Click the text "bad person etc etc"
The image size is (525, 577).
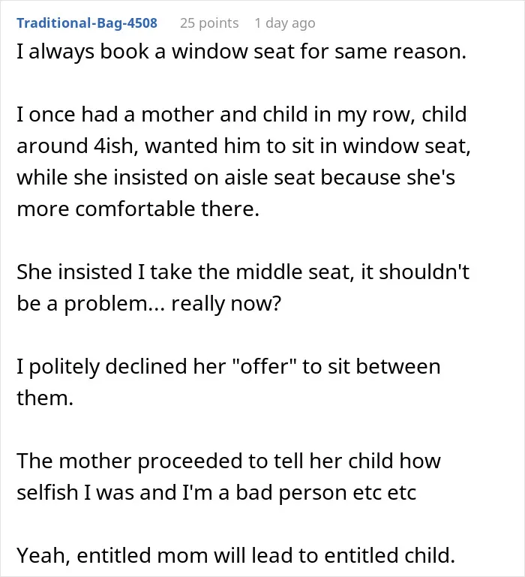click(x=326, y=493)
